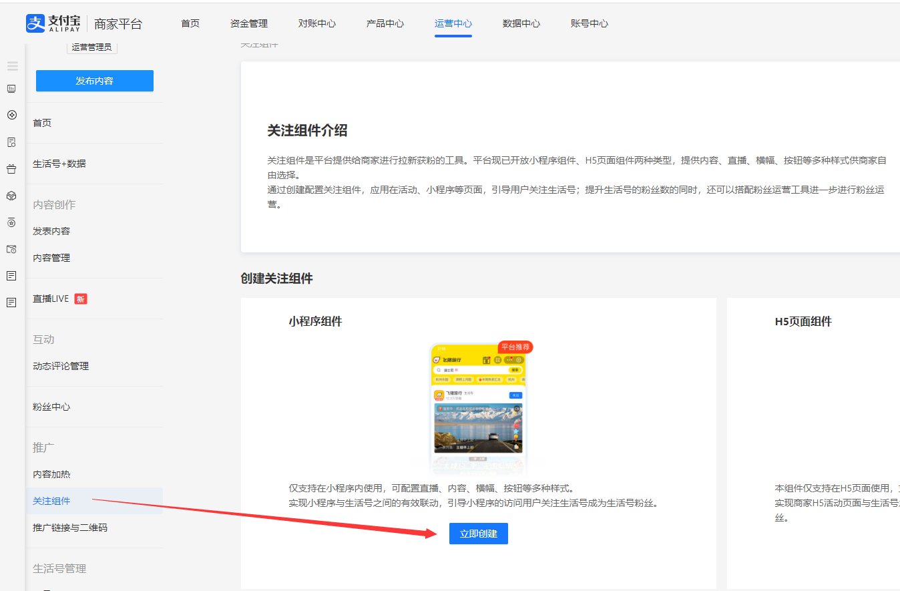Image resolution: width=900 pixels, height=591 pixels.
Task: Click the H5页面组件 card title
Action: [x=803, y=321]
